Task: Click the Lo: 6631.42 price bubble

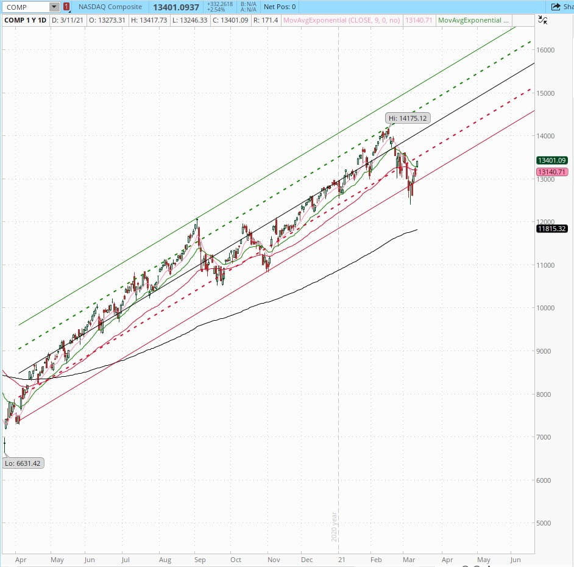Action: tap(24, 463)
